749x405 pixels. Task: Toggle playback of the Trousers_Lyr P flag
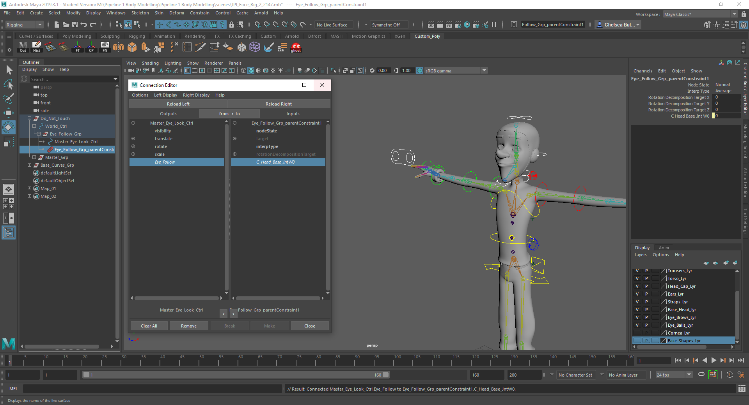pos(646,270)
